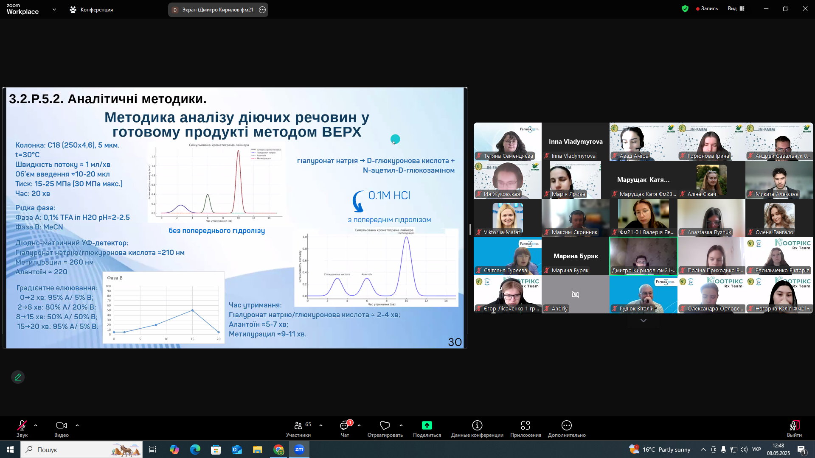Unmute microphone with Звук toggle
Screen dimensions: 815x458
(22, 429)
